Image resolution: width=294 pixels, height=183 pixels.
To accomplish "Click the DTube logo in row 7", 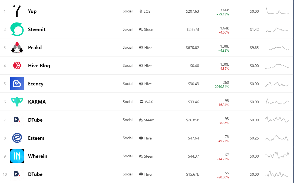I will coord(17,119).
